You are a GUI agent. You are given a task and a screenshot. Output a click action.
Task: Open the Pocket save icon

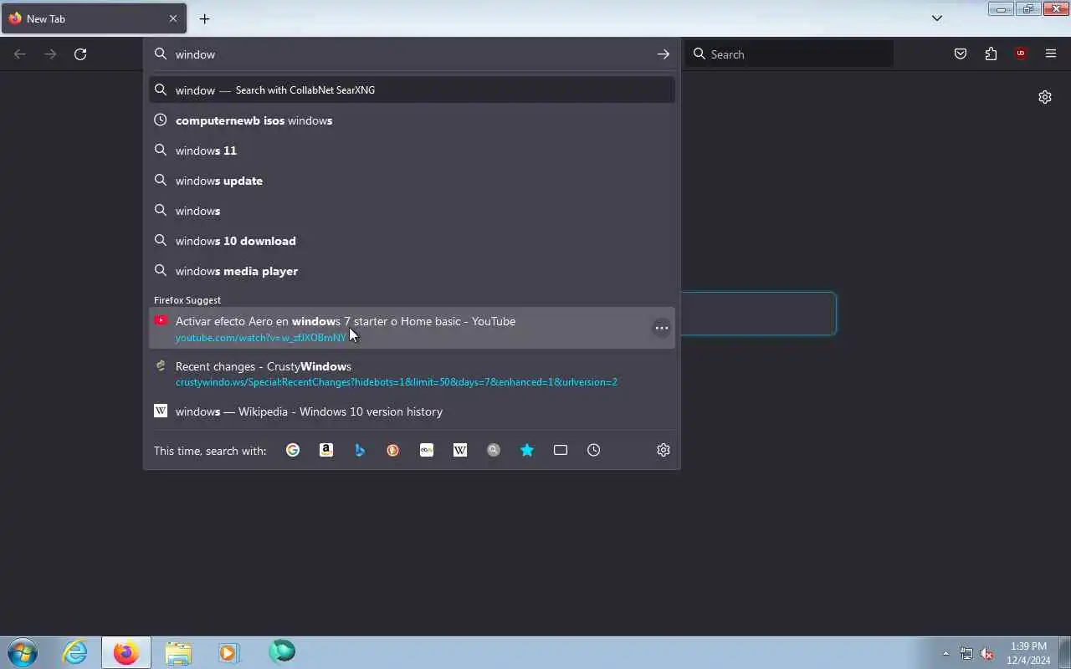tap(961, 54)
